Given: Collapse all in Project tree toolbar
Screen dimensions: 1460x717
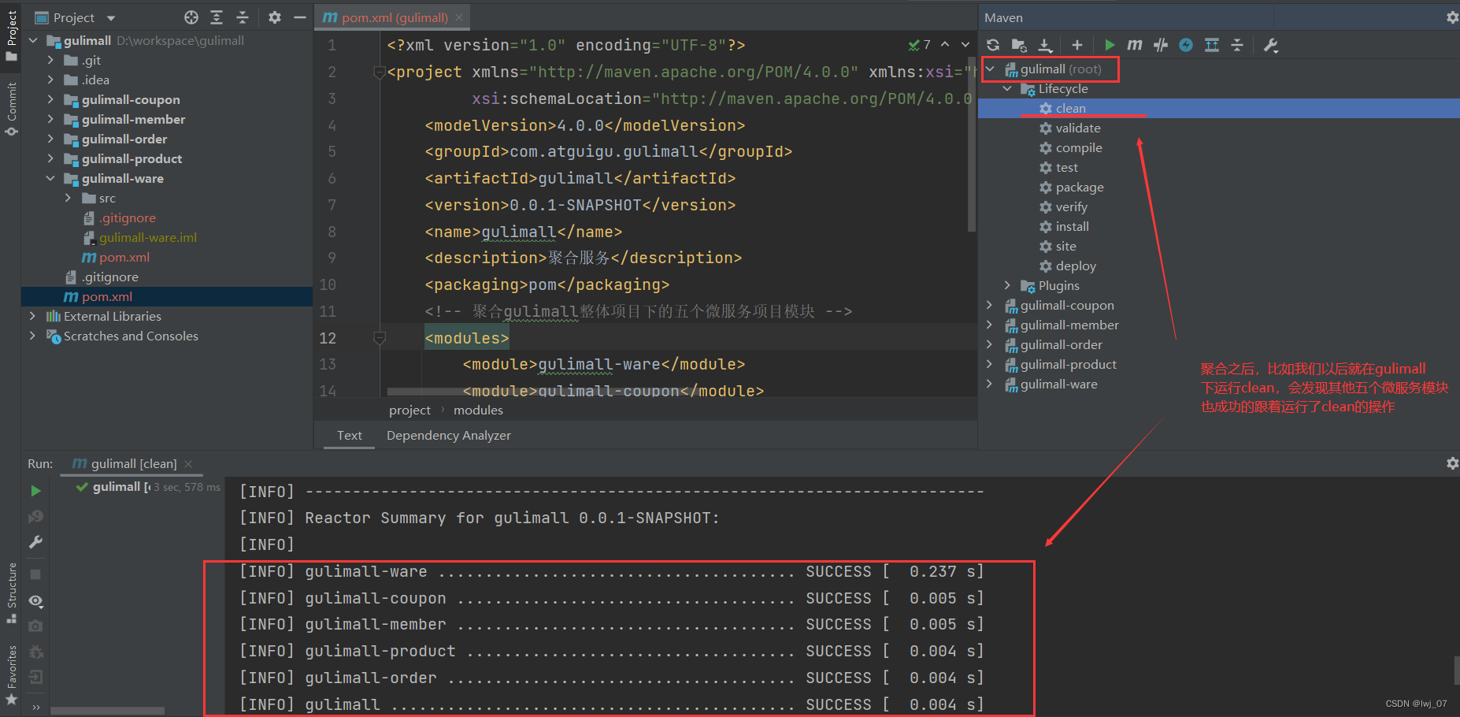Looking at the screenshot, I should coord(243,17).
